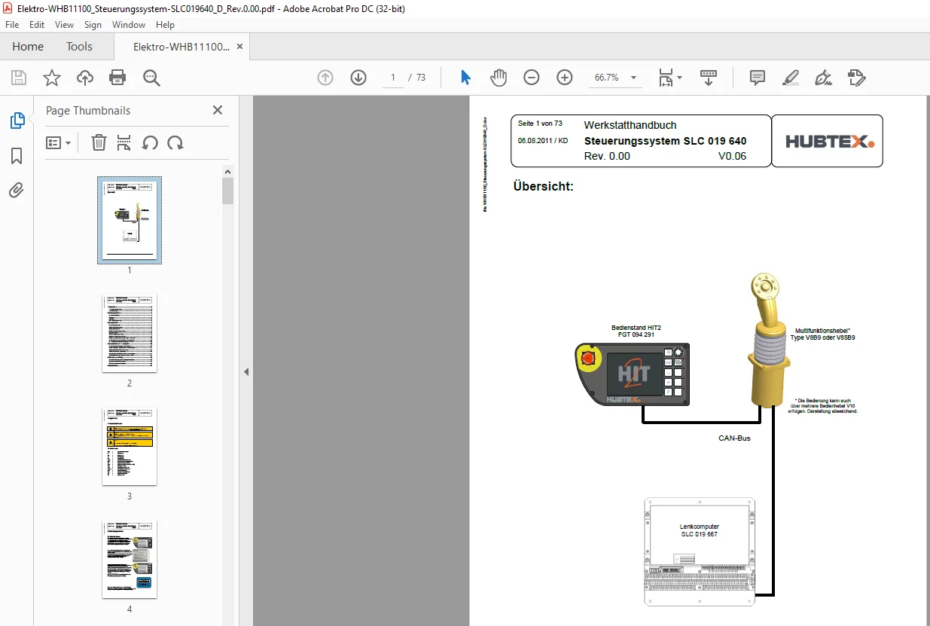Select the Highlight text pen tool
Screen dimensions: 930x626
(x=791, y=78)
